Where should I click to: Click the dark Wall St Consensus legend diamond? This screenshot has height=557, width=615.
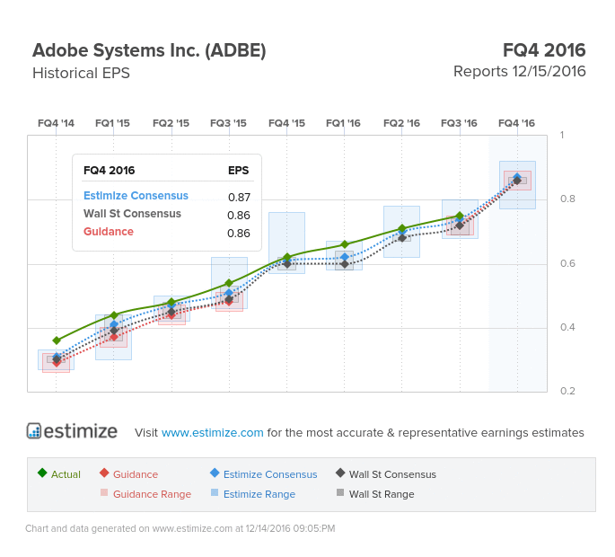click(340, 473)
